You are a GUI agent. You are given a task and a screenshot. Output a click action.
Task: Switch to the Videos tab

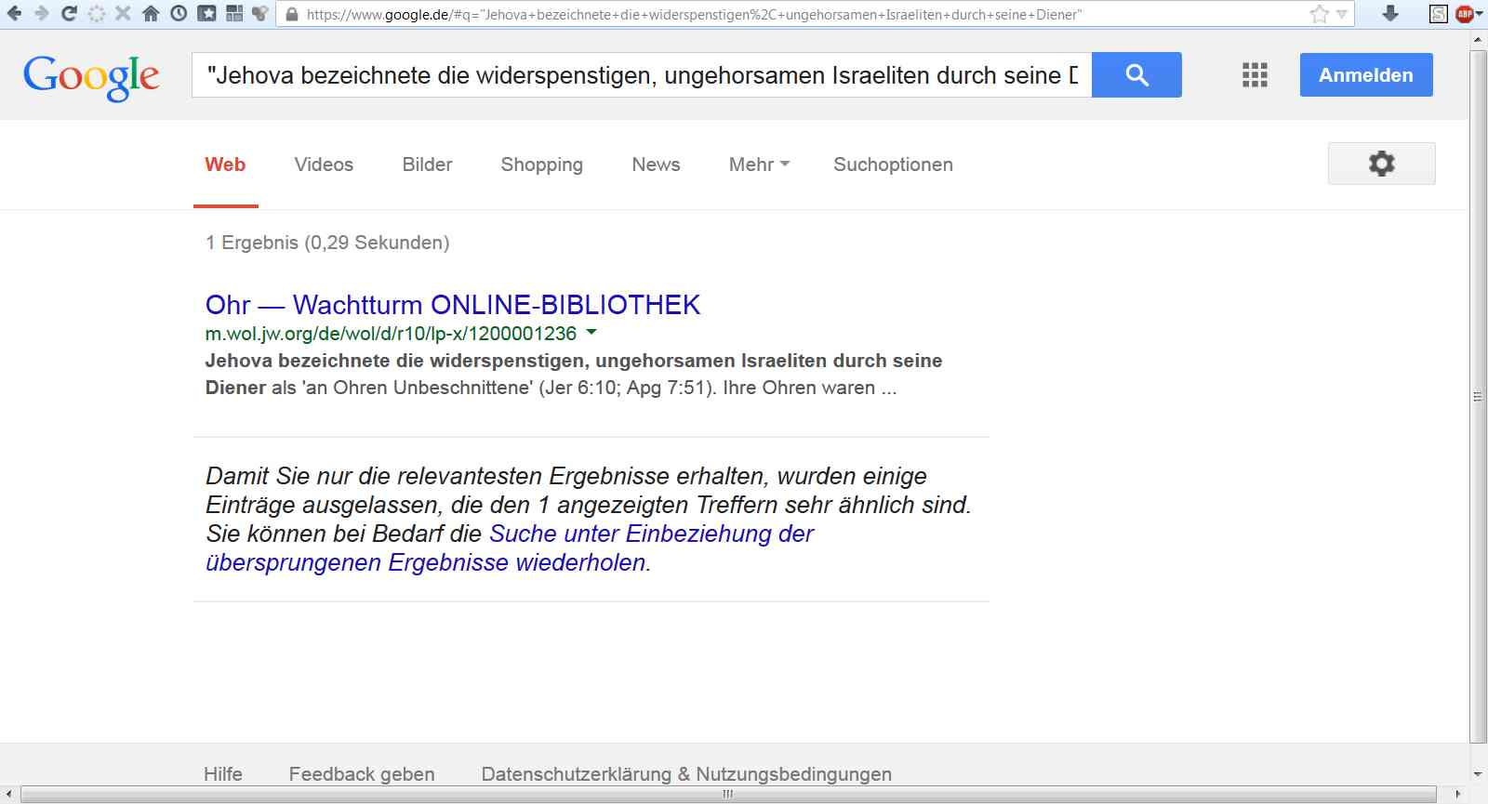pyautogui.click(x=324, y=165)
